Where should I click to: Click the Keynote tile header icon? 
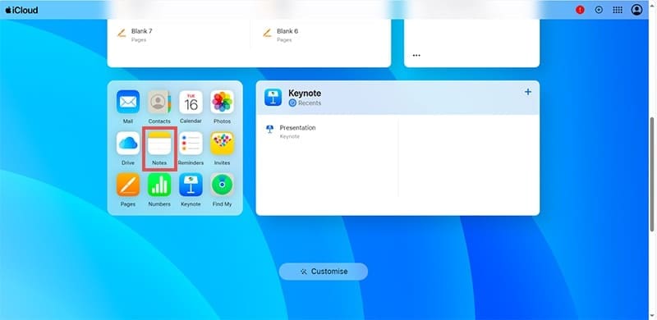click(273, 97)
